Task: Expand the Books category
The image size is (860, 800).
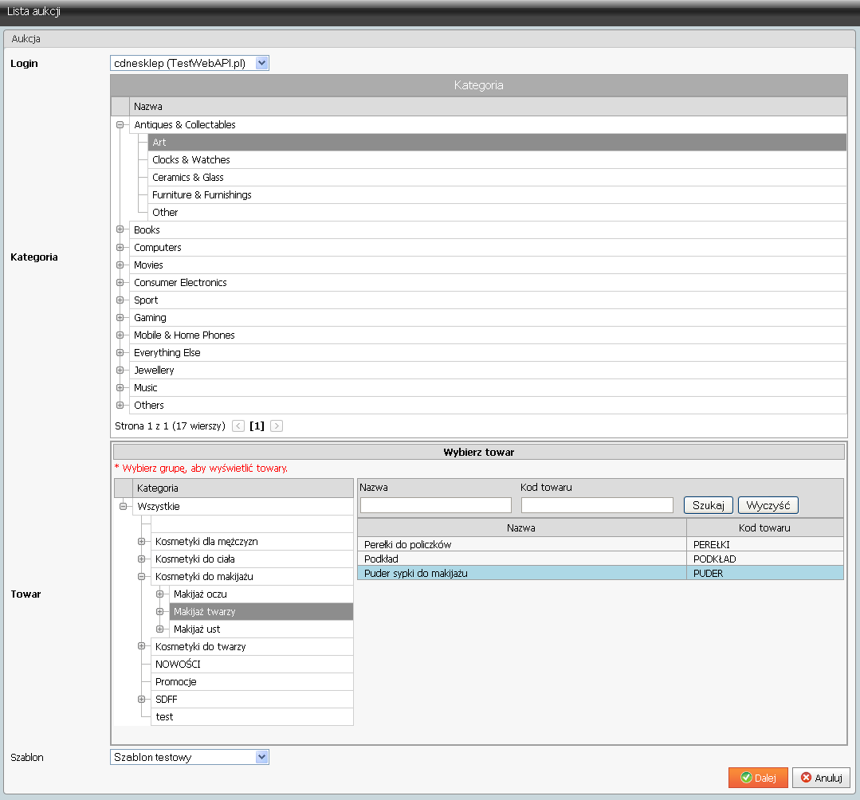Action: pyautogui.click(x=120, y=229)
